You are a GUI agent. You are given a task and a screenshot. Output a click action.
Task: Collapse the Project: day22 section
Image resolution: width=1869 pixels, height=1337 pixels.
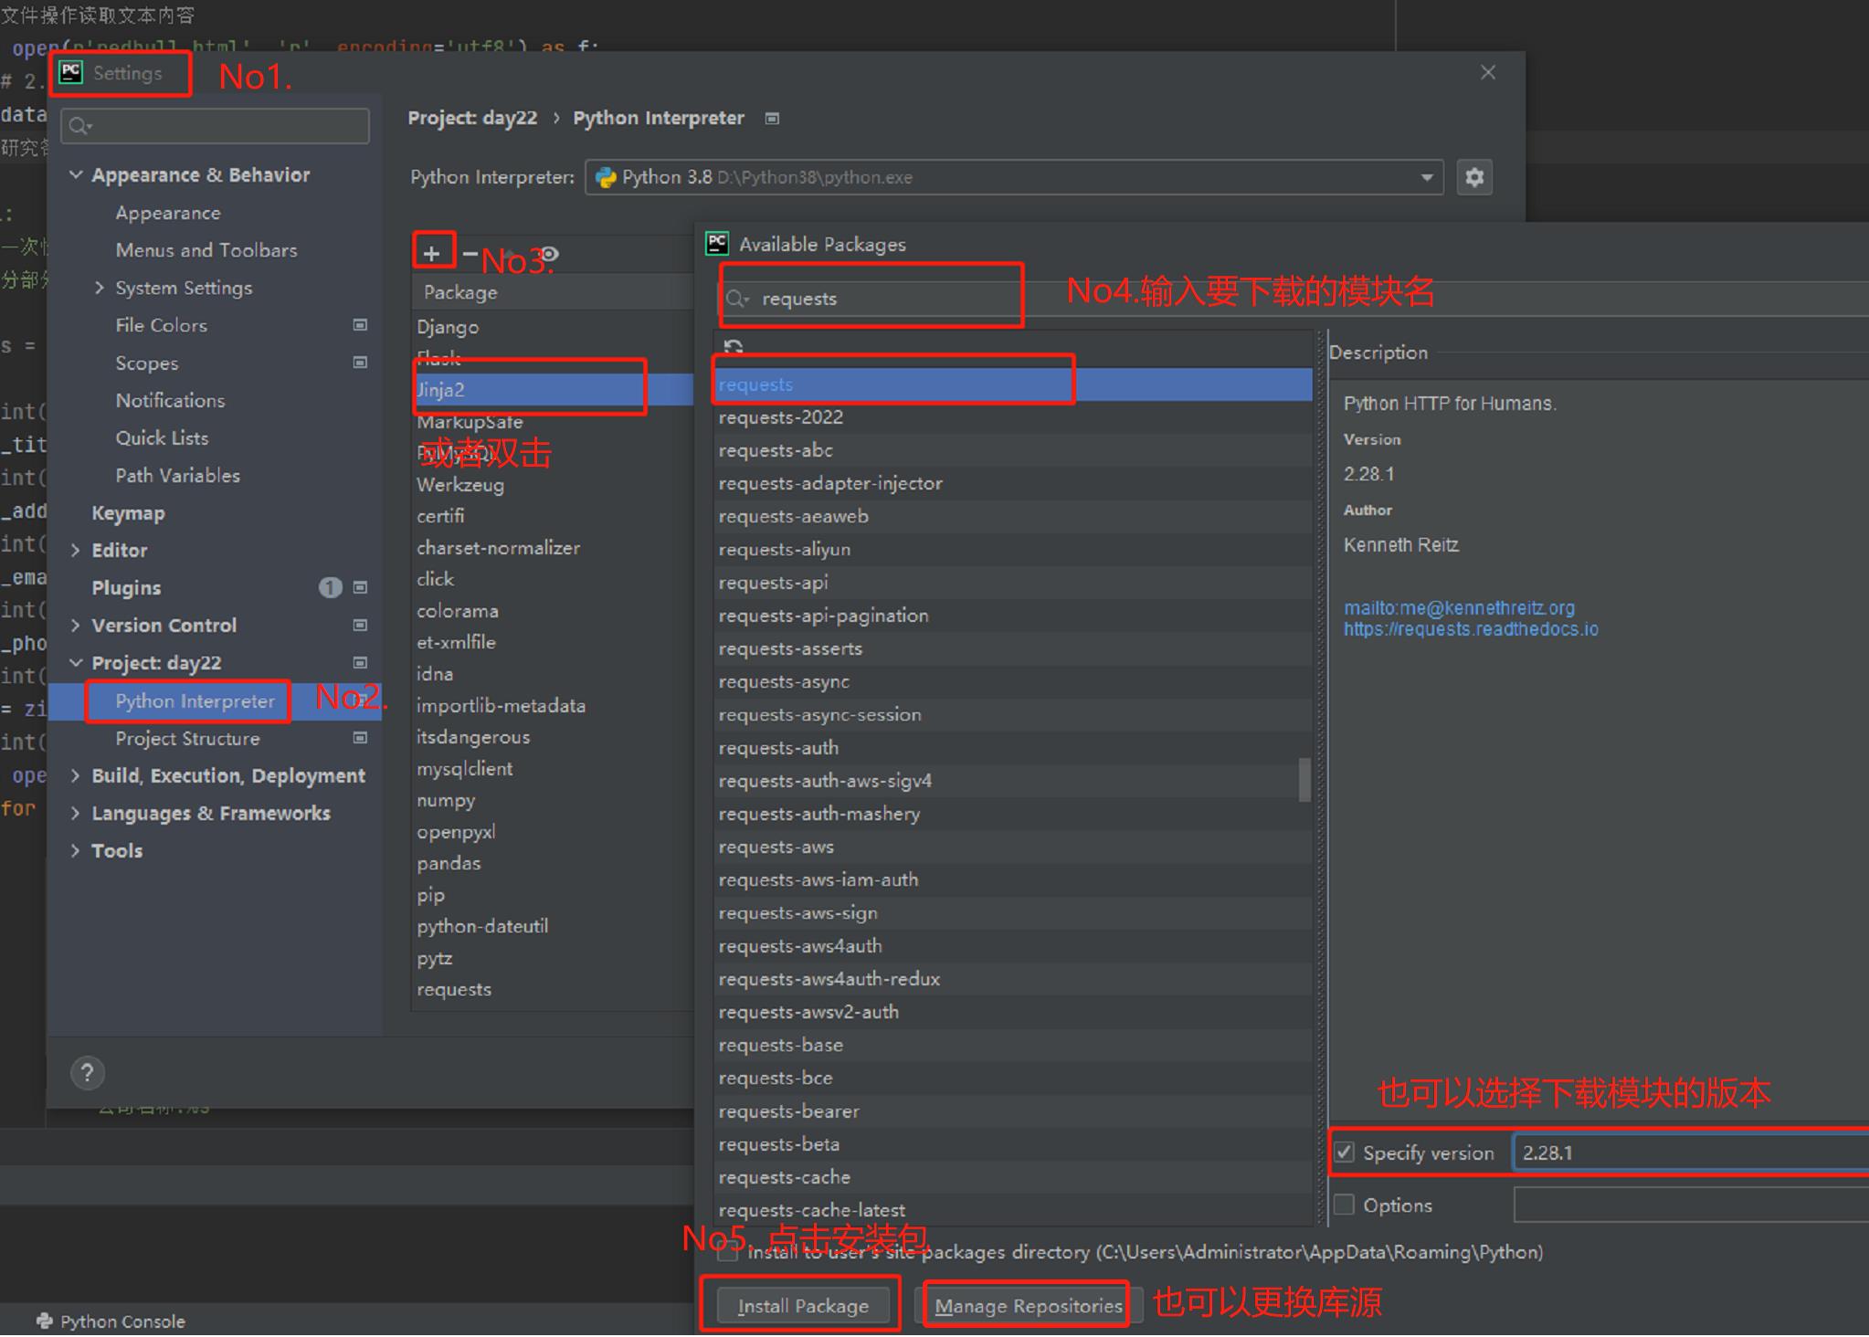pyautogui.click(x=77, y=662)
